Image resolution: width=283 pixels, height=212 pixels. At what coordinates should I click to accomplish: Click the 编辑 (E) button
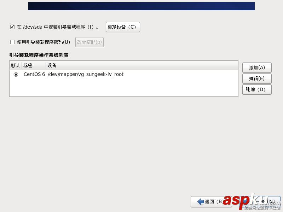tap(256, 78)
